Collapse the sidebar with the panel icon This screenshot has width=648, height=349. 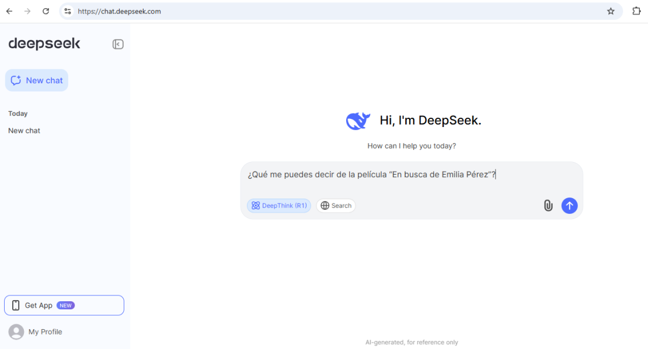118,44
